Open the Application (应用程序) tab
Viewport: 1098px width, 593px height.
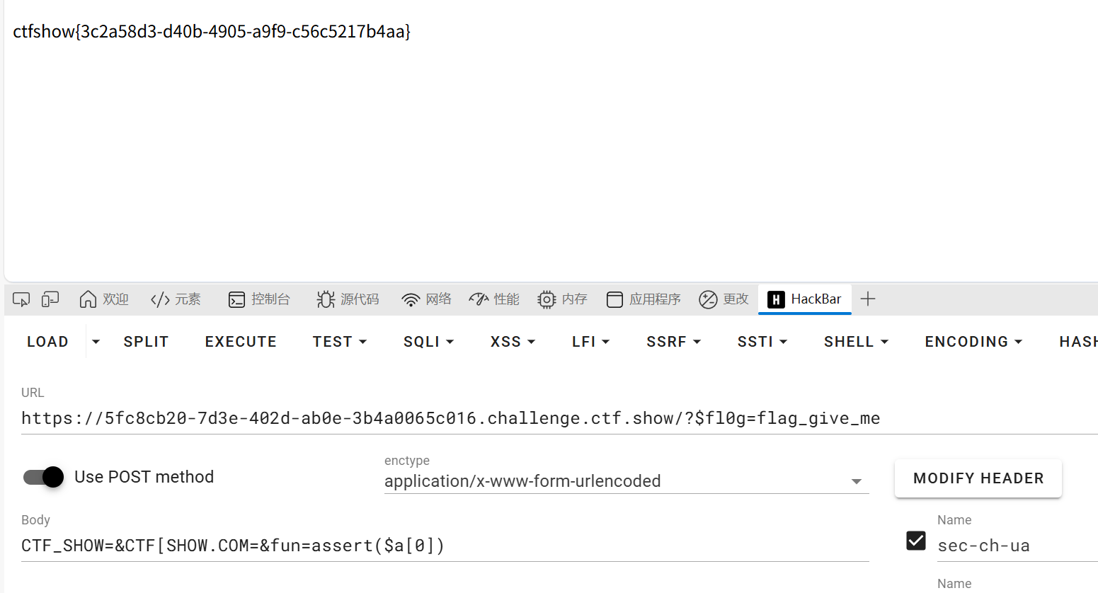click(644, 299)
